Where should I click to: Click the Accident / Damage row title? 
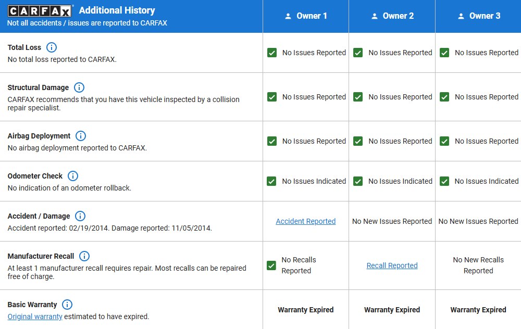(39, 216)
